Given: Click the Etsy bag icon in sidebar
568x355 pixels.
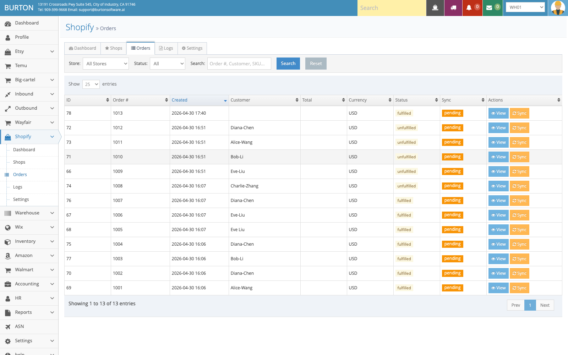Looking at the screenshot, I should pyautogui.click(x=8, y=52).
